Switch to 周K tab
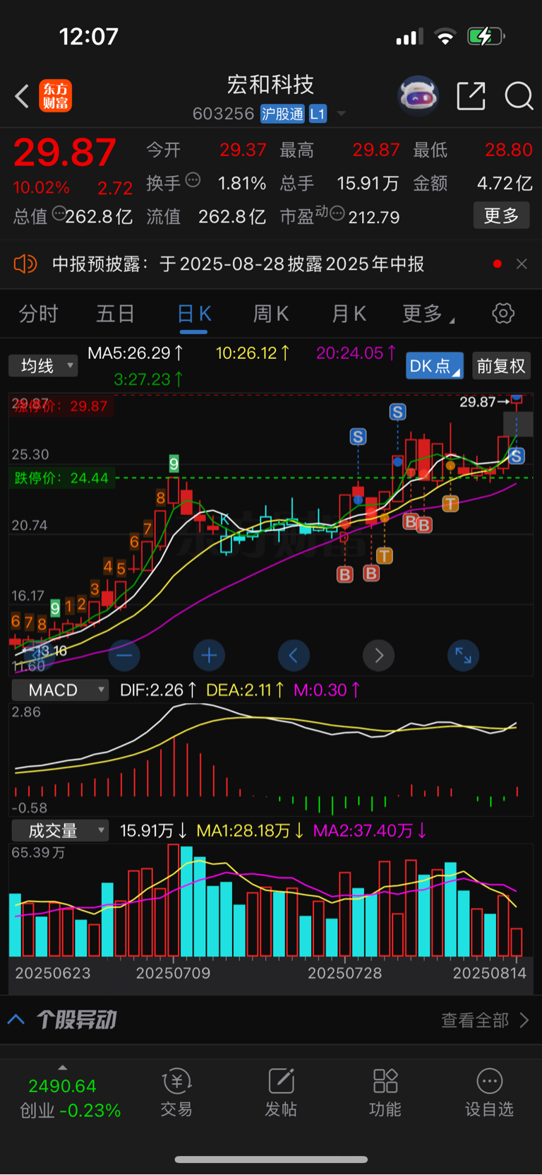This screenshot has width=542, height=1175. click(271, 314)
